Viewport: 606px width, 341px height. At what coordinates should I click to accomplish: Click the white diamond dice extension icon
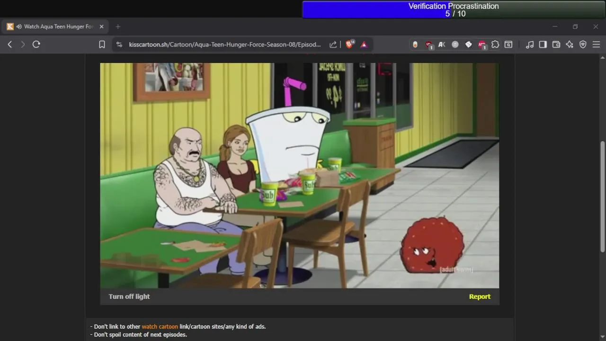[468, 45]
